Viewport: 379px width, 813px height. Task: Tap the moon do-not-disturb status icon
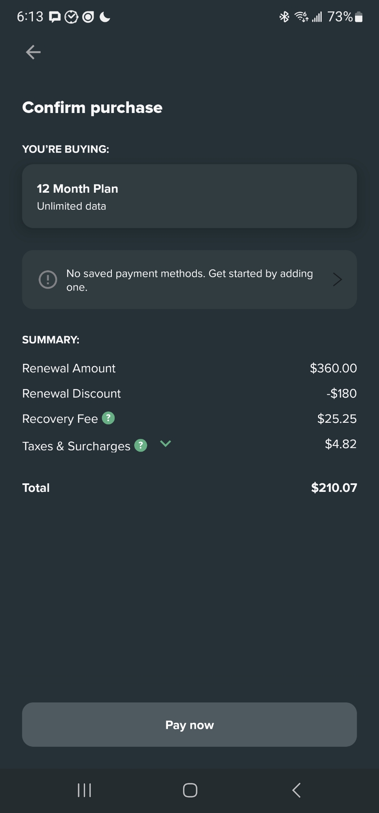105,17
